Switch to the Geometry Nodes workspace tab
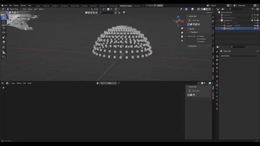 [126, 6]
